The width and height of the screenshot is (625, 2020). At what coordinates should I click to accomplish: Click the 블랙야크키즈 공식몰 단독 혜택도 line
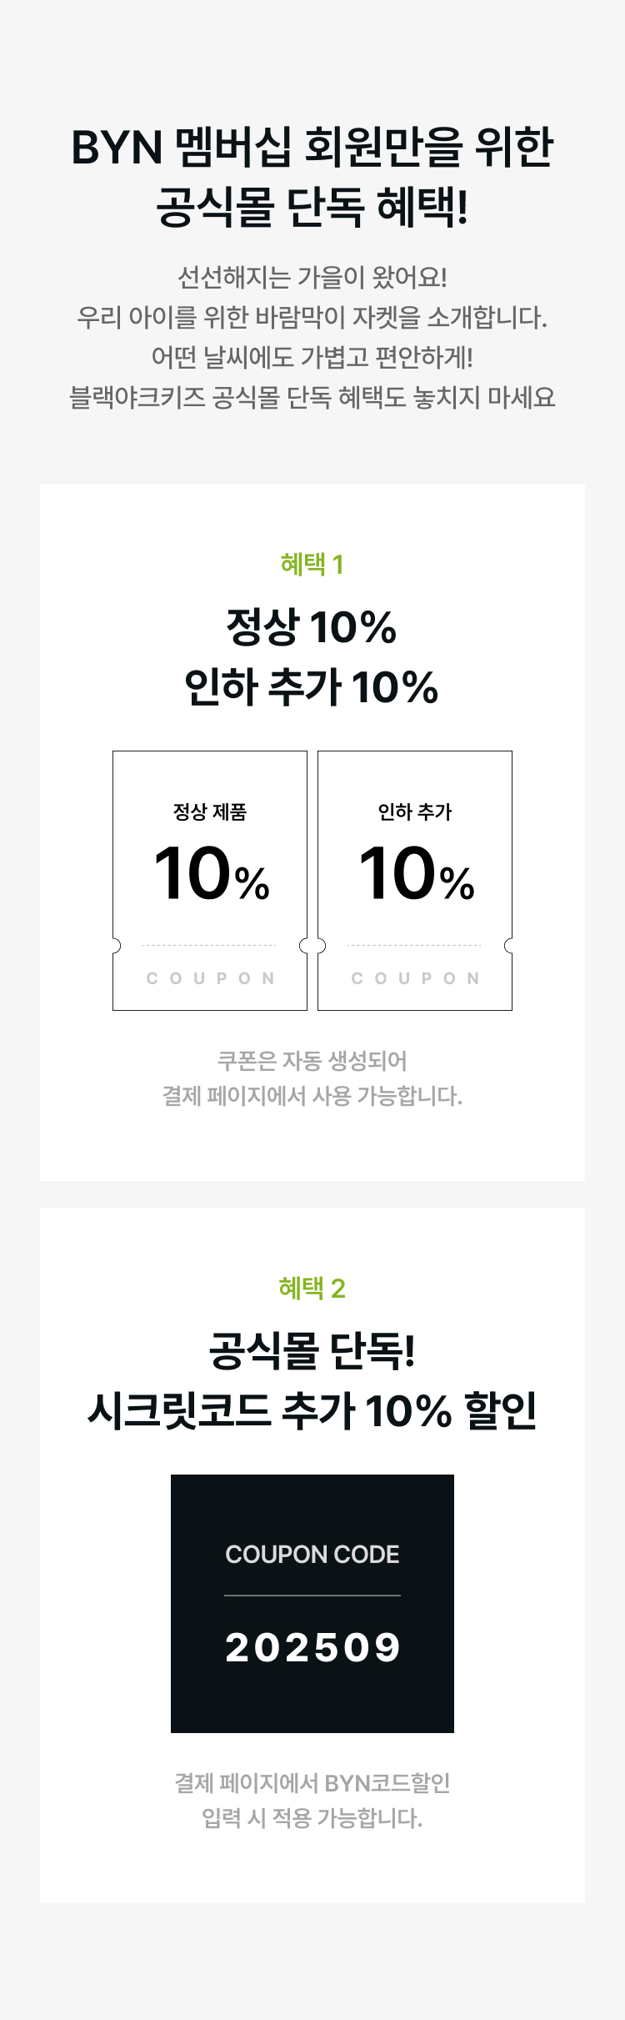click(x=312, y=397)
